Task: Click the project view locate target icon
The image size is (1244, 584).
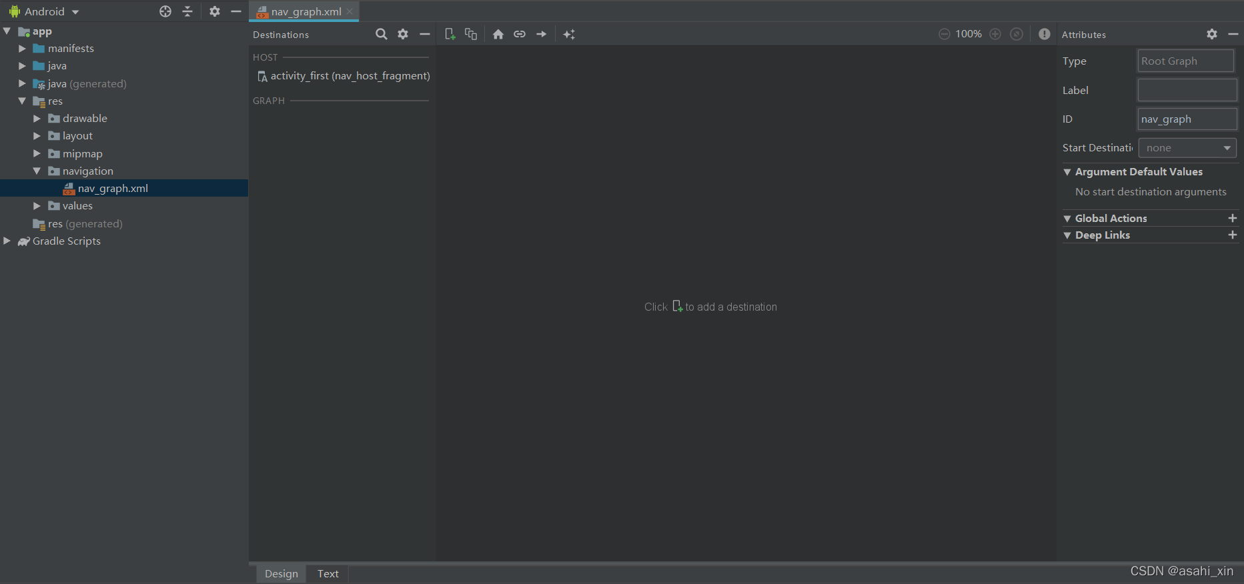Action: tap(165, 11)
